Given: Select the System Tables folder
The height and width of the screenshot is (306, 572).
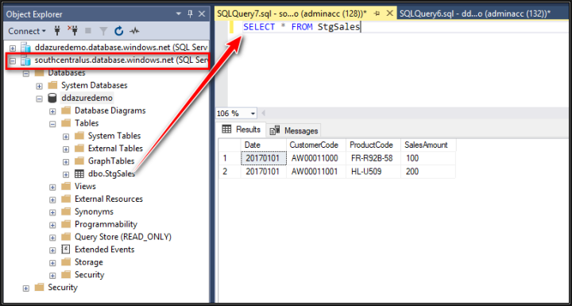Looking at the screenshot, I should 114,136.
